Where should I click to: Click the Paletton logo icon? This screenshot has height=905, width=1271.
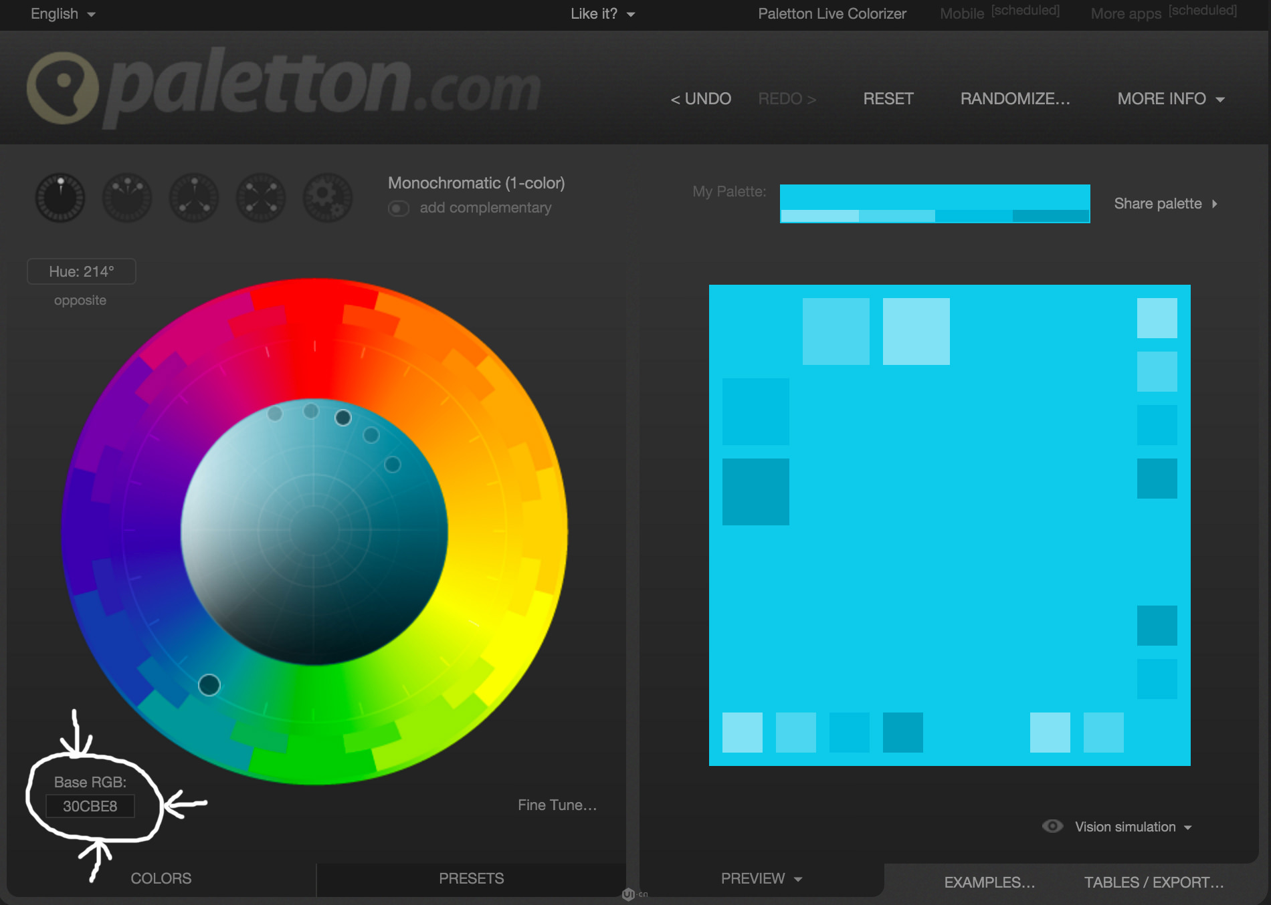click(x=63, y=88)
